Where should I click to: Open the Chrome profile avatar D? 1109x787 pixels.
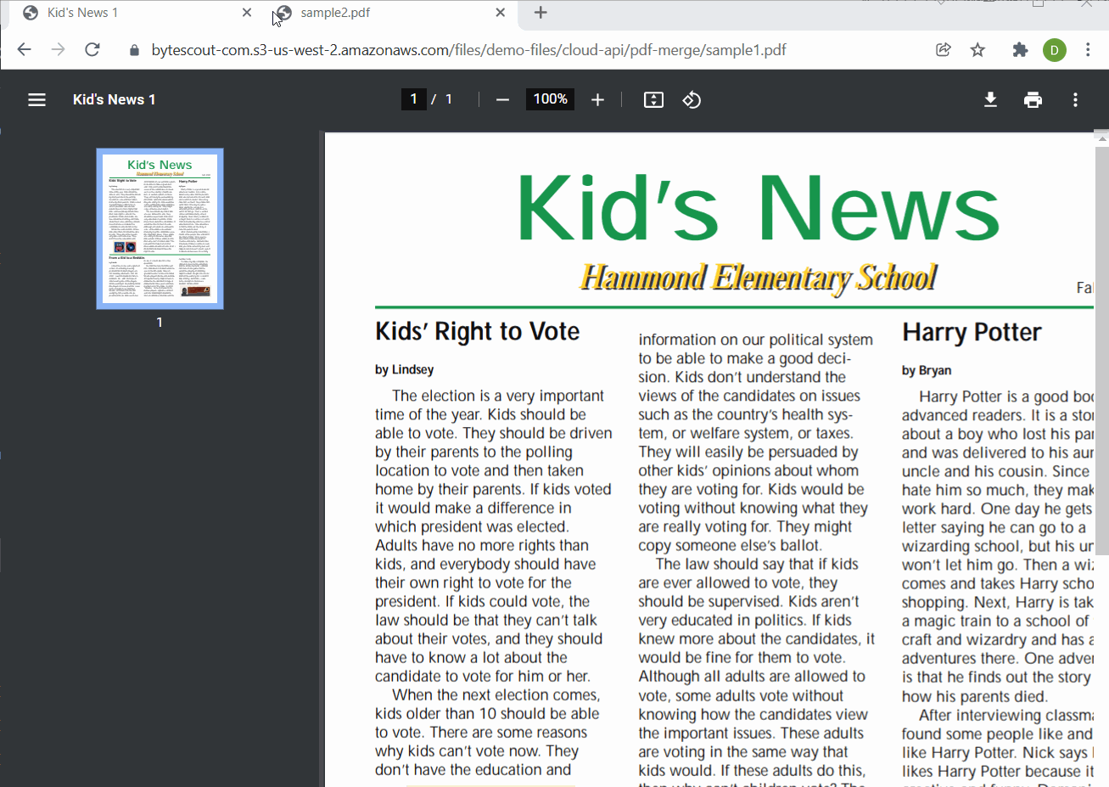[1054, 50]
